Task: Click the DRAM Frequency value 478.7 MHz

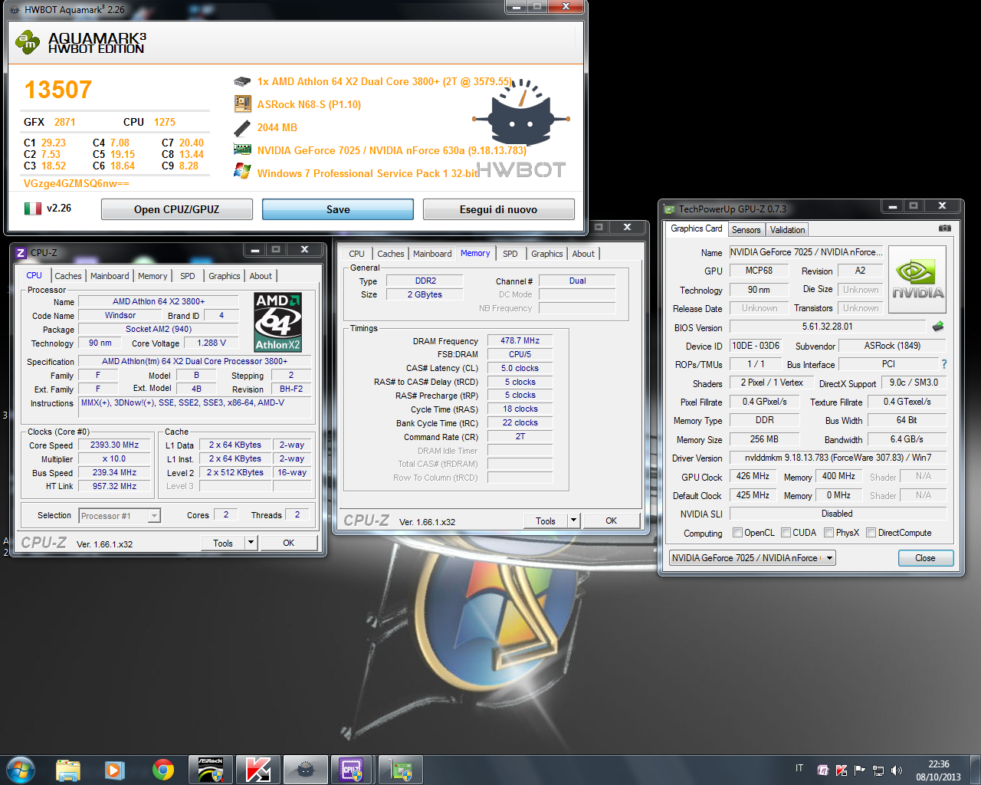Action: (x=520, y=341)
